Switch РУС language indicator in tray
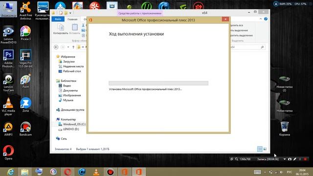 pyautogui.click(x=290, y=172)
